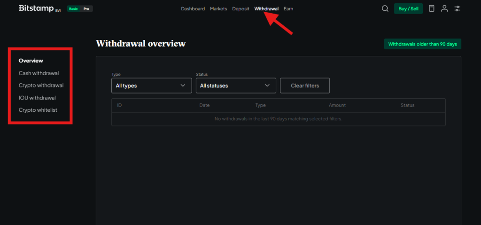This screenshot has width=481, height=225.
Task: Click the ID column header
Action: (x=119, y=105)
